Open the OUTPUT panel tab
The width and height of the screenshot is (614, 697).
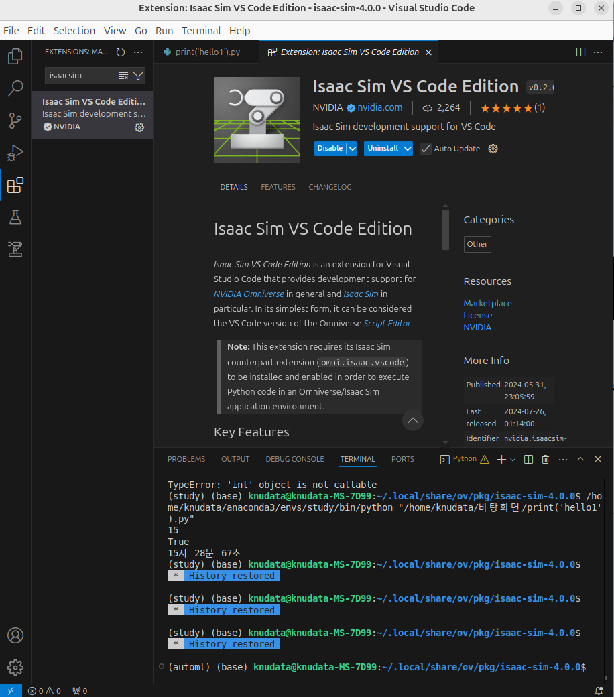pyautogui.click(x=235, y=459)
